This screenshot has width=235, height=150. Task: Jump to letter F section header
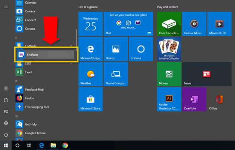coord(17,81)
